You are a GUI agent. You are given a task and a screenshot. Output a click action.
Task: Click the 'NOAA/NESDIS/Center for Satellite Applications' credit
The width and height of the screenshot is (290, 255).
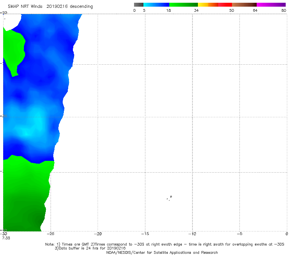click(x=162, y=253)
